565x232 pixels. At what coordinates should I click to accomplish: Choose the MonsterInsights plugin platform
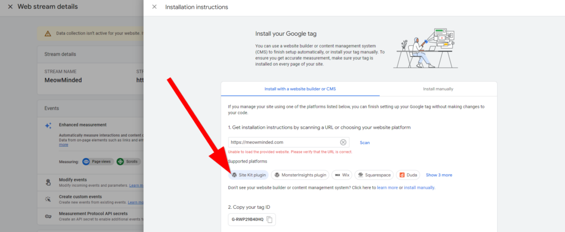pos(300,175)
